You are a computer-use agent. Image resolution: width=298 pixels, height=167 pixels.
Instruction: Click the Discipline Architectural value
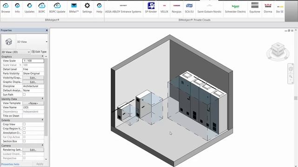[33, 86]
